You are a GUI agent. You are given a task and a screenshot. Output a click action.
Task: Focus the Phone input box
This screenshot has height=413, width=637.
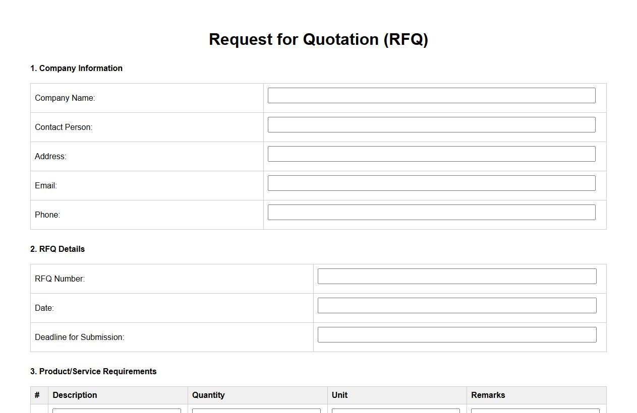pyautogui.click(x=431, y=213)
